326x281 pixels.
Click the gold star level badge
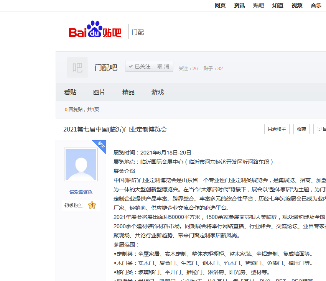[x=92, y=205]
